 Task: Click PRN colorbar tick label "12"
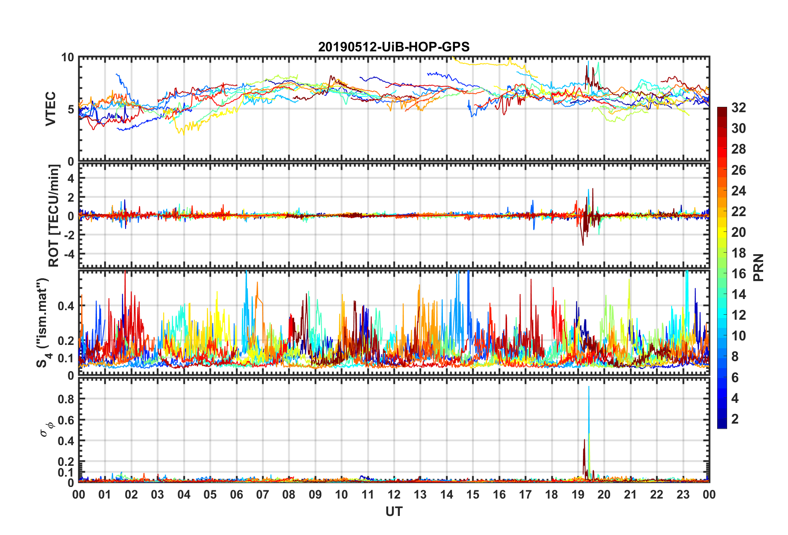(738, 315)
